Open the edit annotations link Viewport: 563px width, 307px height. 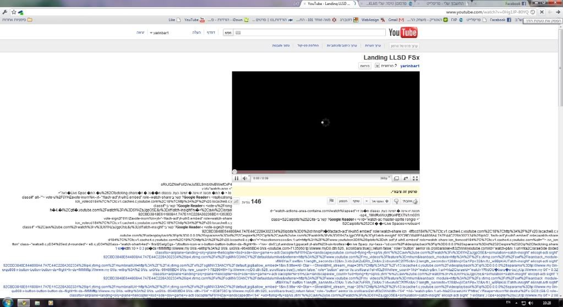pyautogui.click(x=373, y=46)
